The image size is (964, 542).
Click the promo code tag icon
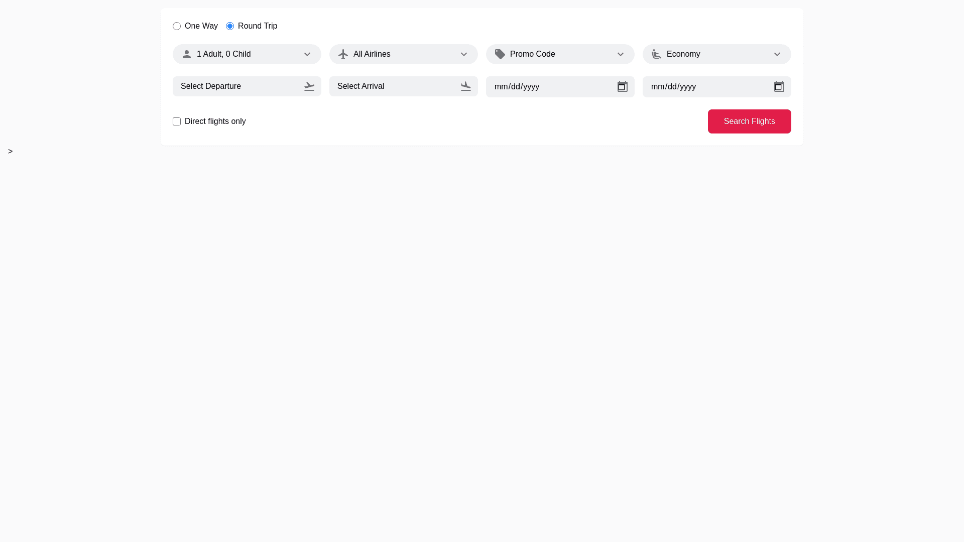pyautogui.click(x=500, y=54)
